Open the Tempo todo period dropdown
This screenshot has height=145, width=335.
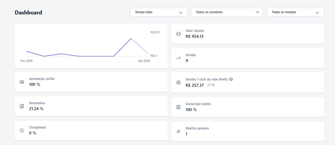click(158, 12)
